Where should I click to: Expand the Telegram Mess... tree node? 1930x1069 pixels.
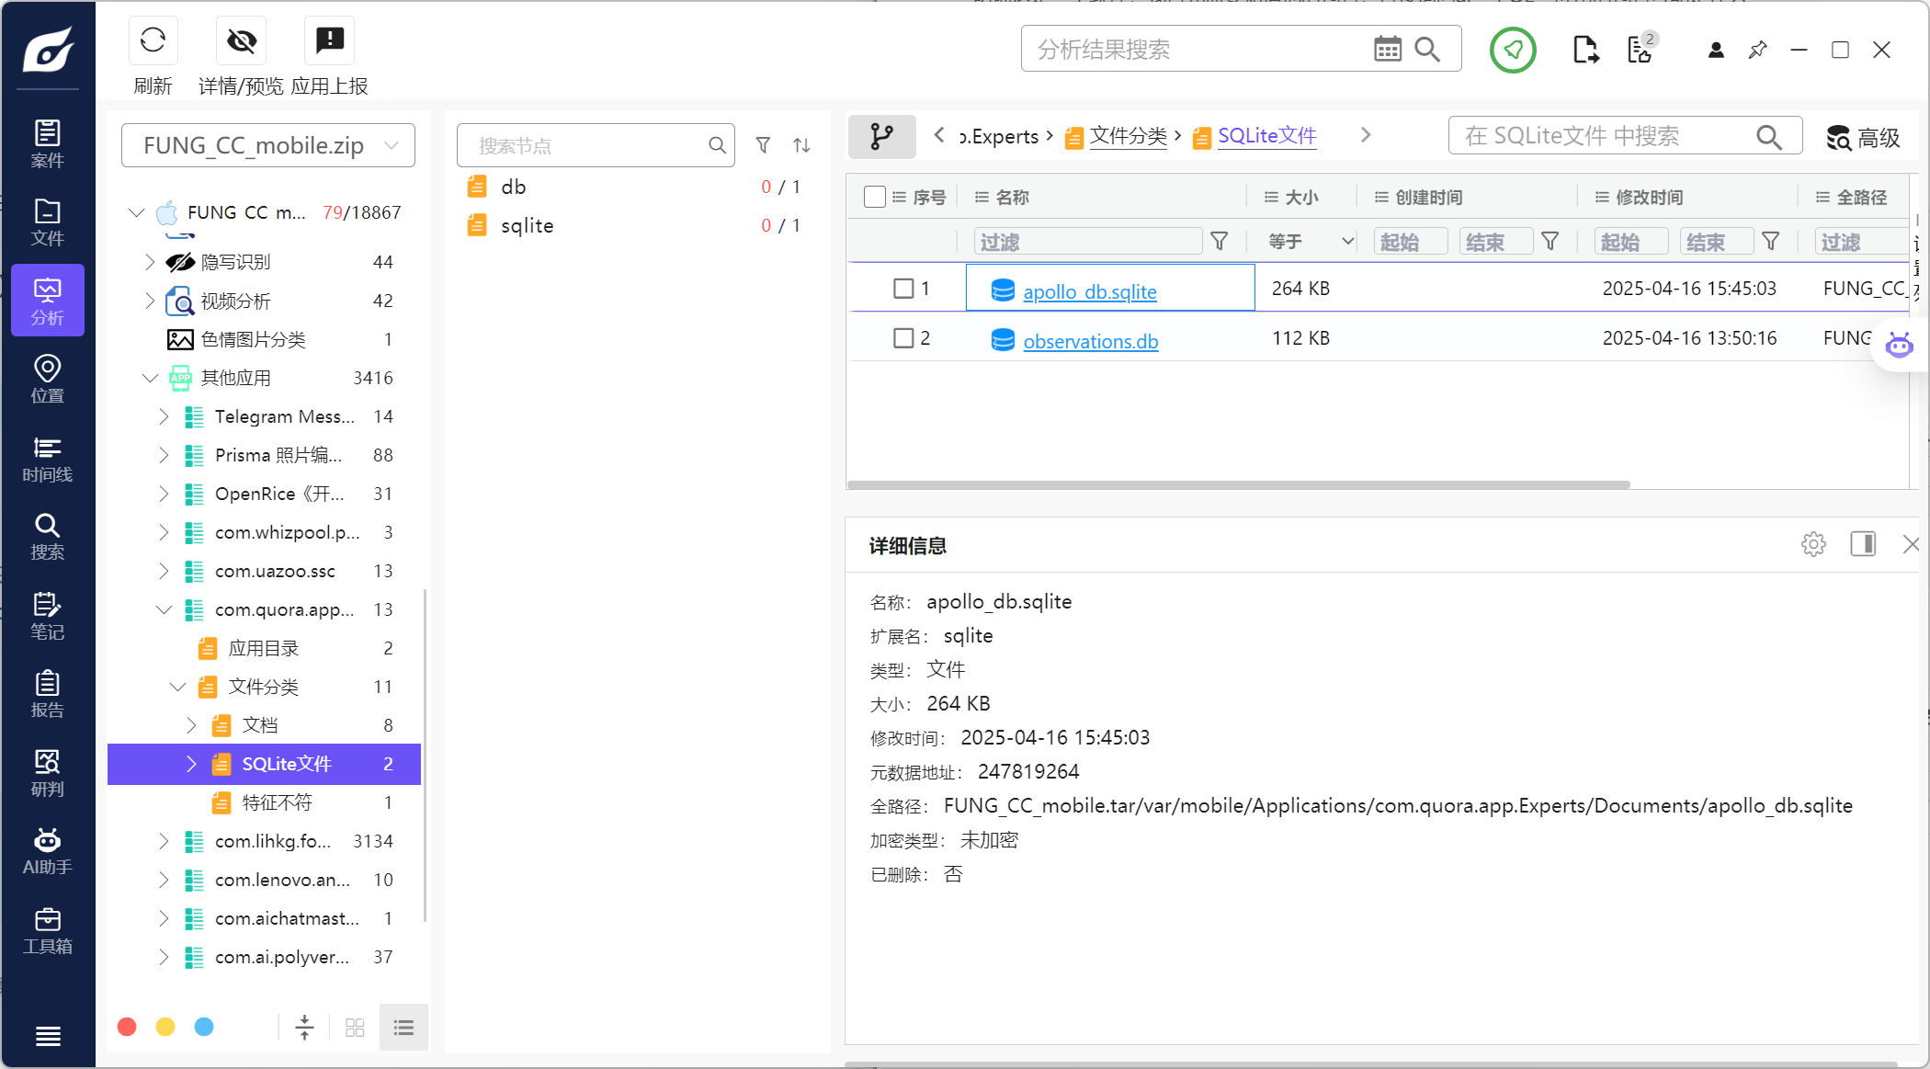click(x=164, y=416)
